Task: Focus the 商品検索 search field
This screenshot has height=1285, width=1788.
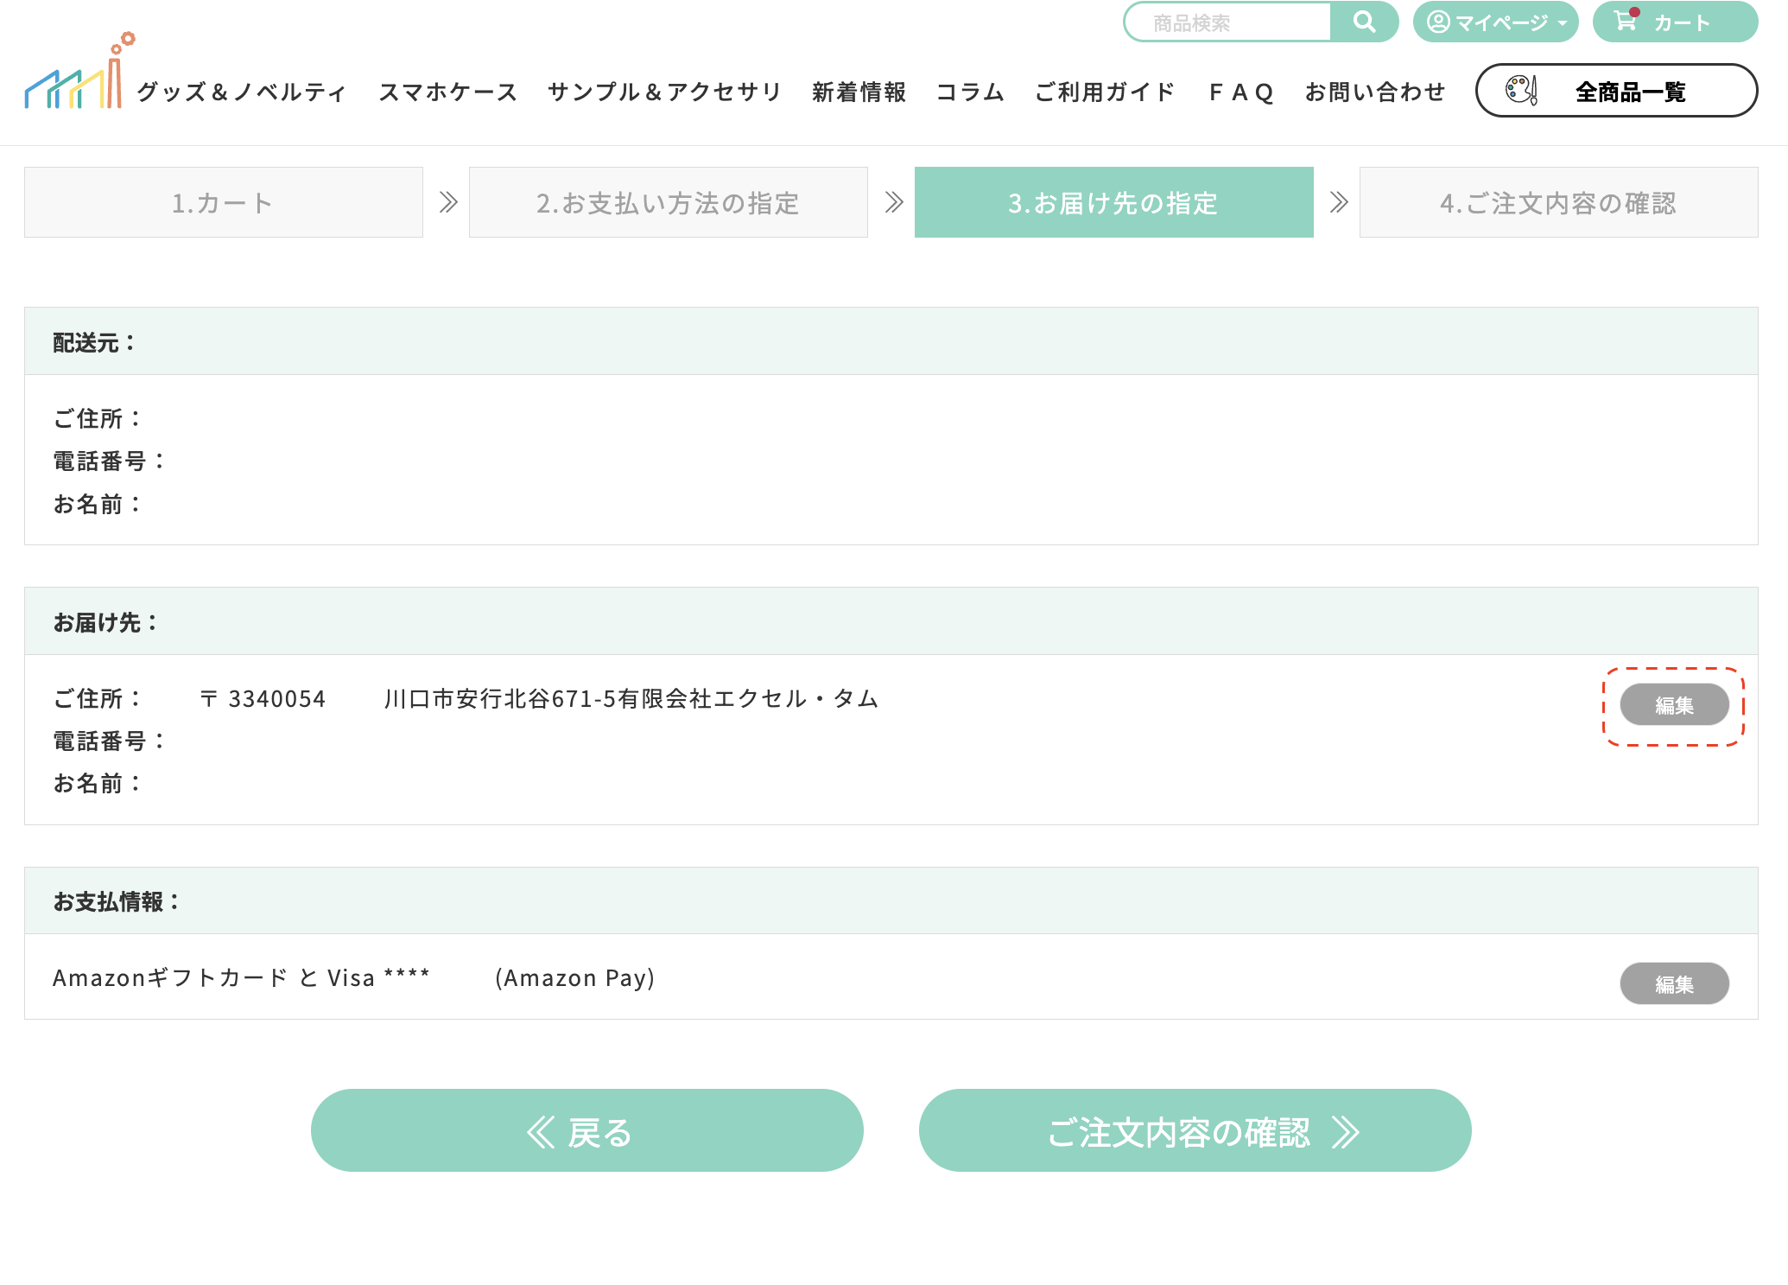Action: tap(1227, 22)
